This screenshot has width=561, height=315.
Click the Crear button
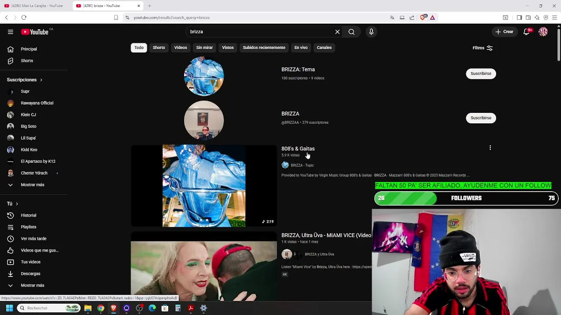(504, 31)
